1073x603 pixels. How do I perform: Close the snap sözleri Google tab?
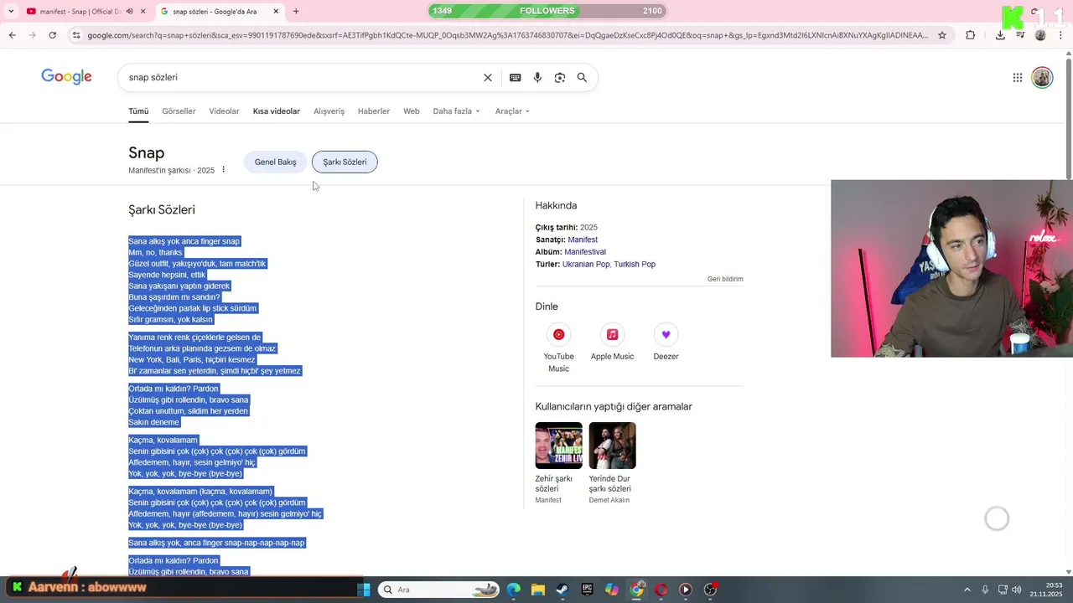pyautogui.click(x=276, y=11)
